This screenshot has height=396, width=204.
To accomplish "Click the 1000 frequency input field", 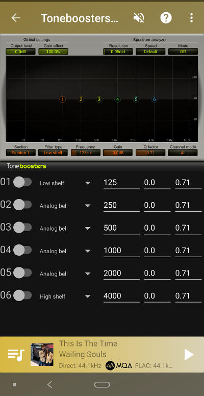I will tap(121, 251).
